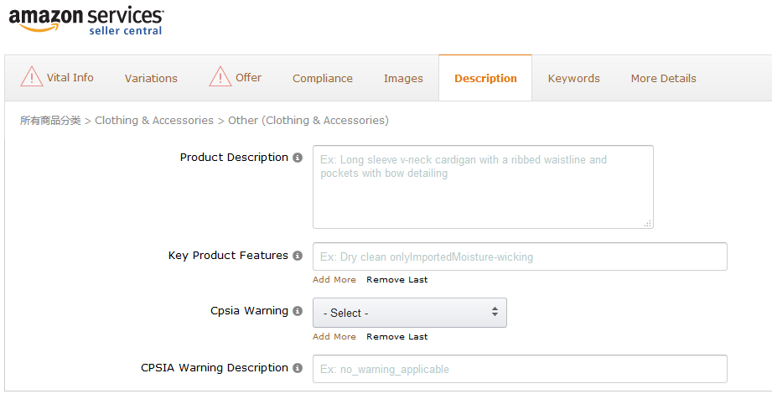Screen dimensions: 772x394
Task: Click info icon next to CPSIA Warning Description
Action: [298, 368]
